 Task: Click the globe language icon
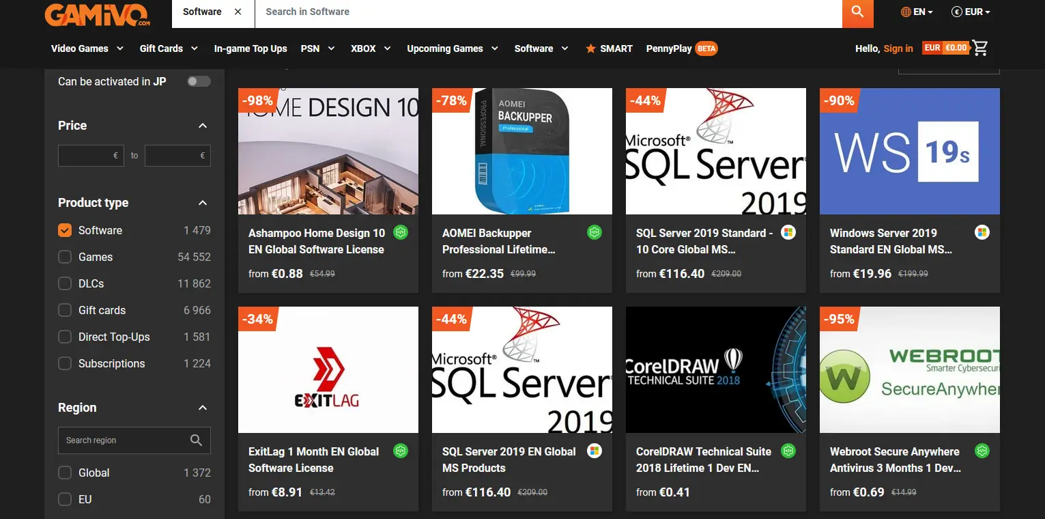tap(906, 12)
